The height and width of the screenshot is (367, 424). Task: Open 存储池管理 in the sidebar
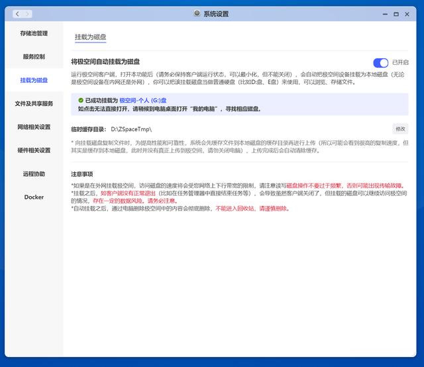click(34, 33)
